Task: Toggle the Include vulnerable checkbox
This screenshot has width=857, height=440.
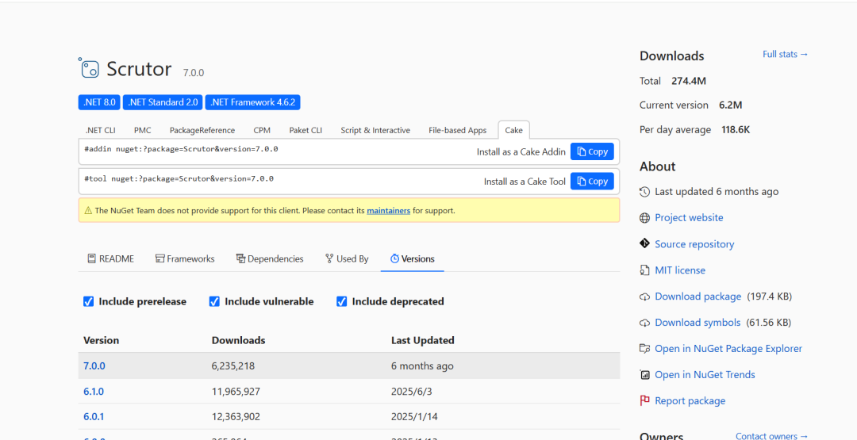Action: (x=214, y=301)
